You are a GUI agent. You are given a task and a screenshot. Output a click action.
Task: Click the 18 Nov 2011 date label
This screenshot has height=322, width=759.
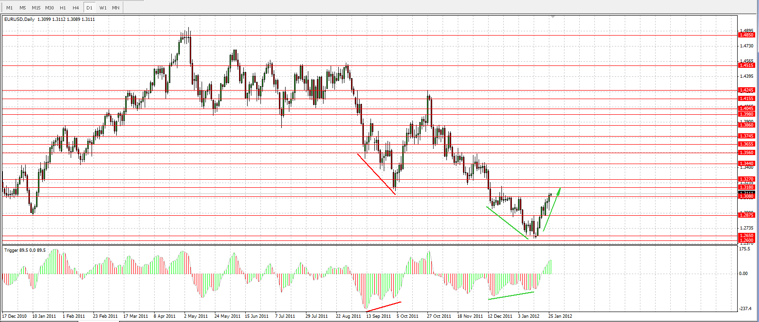click(x=470, y=316)
